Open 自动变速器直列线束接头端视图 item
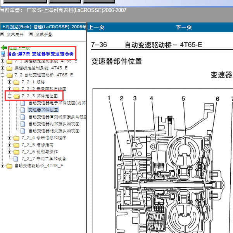Viewport: 233px width, 233px height. (x=57, y=117)
